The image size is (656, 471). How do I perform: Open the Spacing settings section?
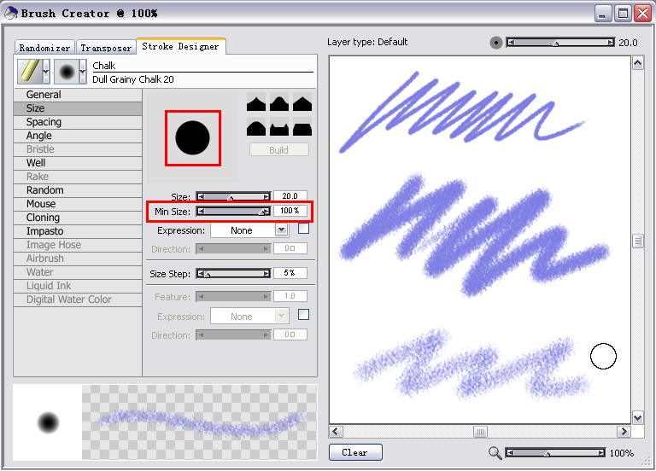(x=44, y=122)
